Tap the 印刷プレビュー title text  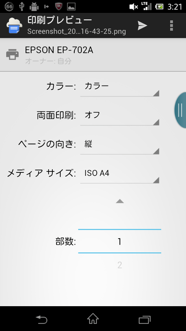pyautogui.click(x=60, y=20)
